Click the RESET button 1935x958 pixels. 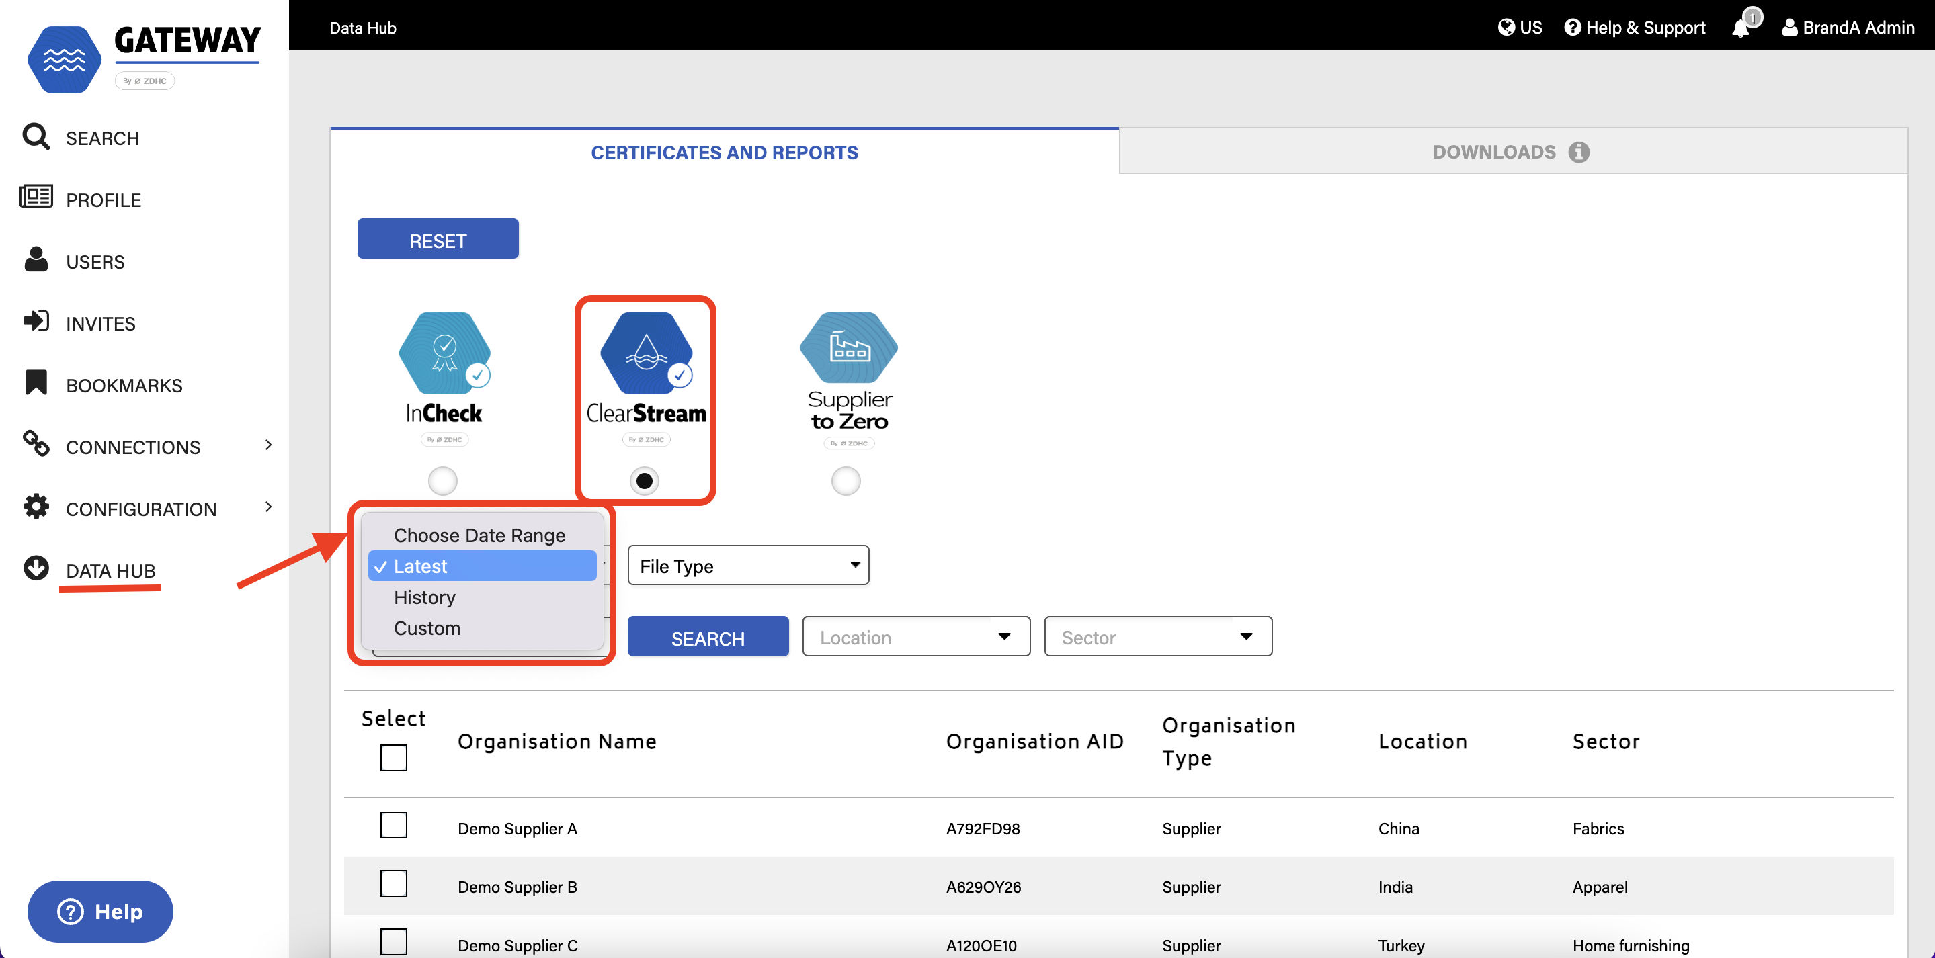coord(438,239)
